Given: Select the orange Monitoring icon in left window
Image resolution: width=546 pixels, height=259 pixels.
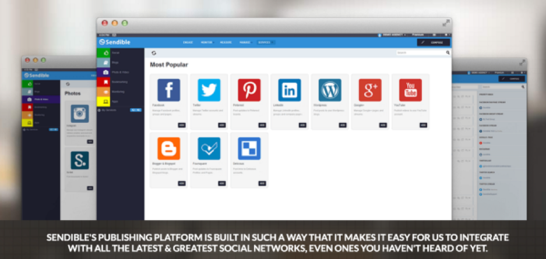Looking at the screenshot, I should [27, 115].
